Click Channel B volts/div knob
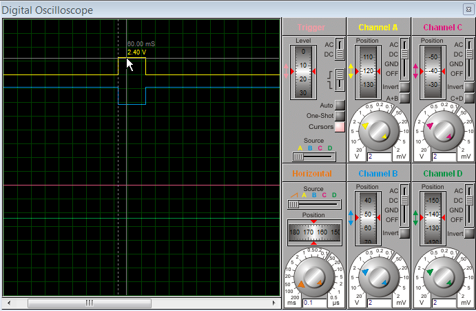Image resolution: width=476 pixels, height=311 pixels. coord(379,277)
